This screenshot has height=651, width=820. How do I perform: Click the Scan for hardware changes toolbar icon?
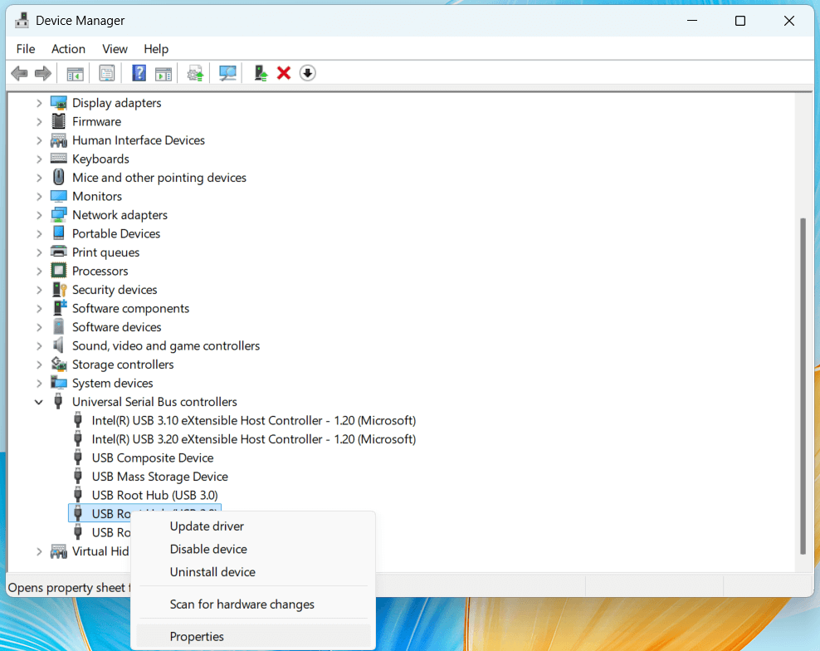[x=227, y=73]
